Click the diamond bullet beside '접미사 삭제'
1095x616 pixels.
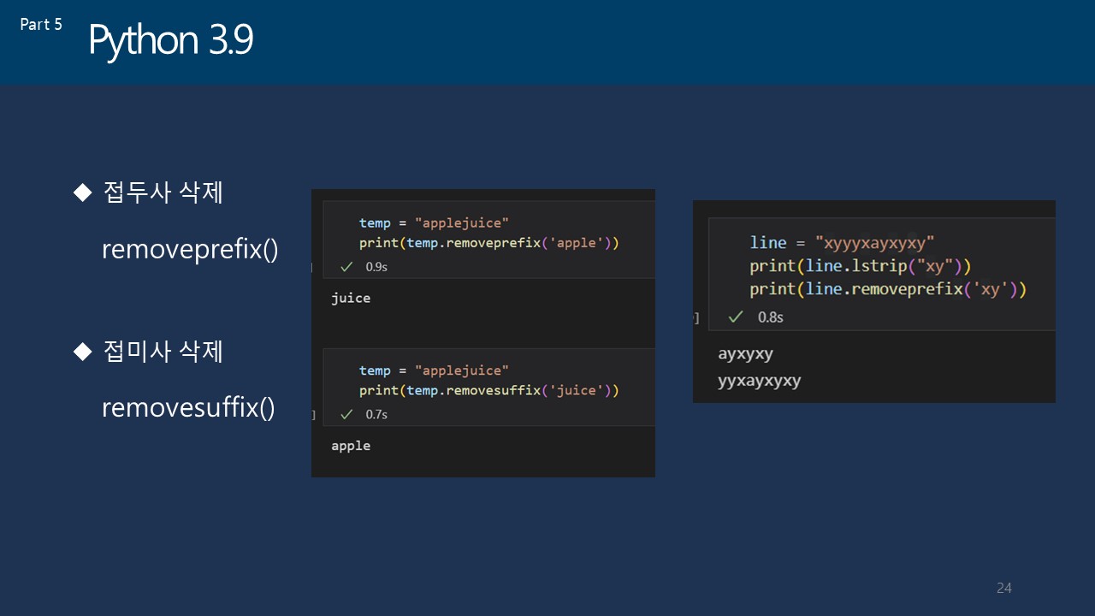82,351
